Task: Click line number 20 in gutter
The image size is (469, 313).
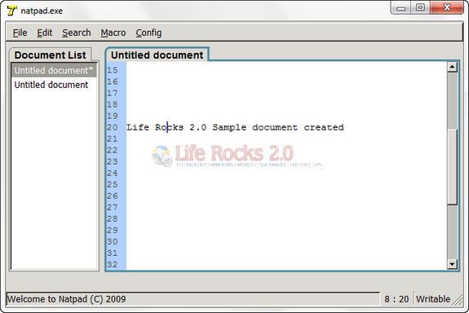Action: [113, 127]
